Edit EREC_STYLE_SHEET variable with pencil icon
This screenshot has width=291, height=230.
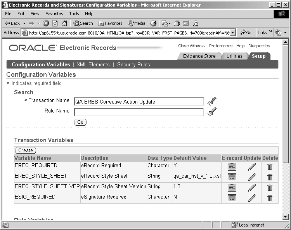[252, 177]
